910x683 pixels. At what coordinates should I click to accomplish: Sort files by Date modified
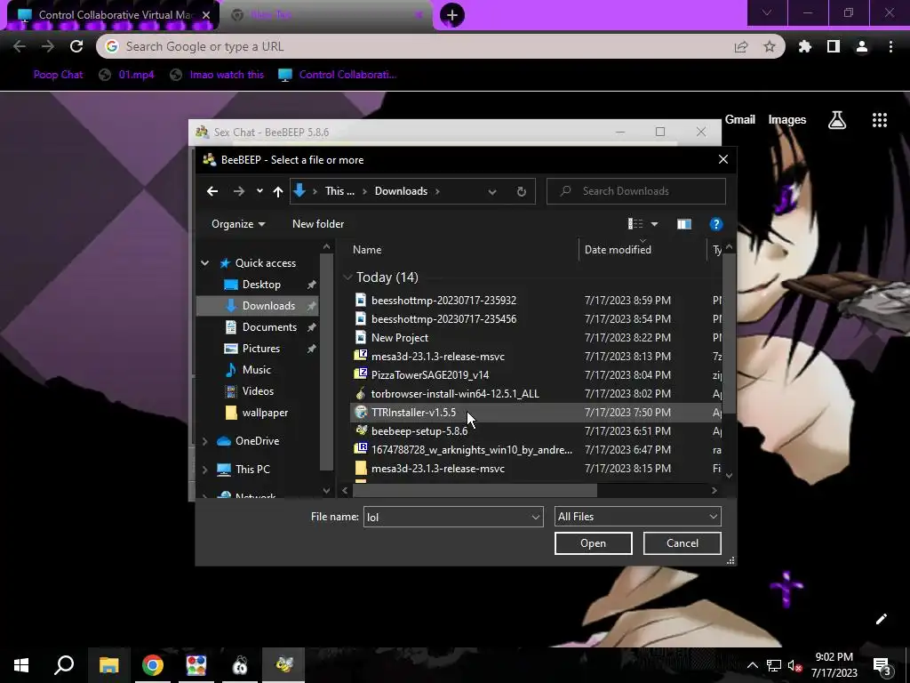coord(618,250)
